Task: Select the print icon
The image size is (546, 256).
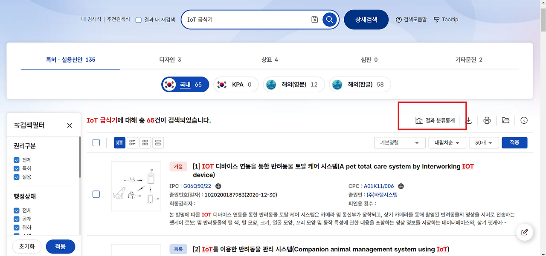Action: [x=487, y=120]
